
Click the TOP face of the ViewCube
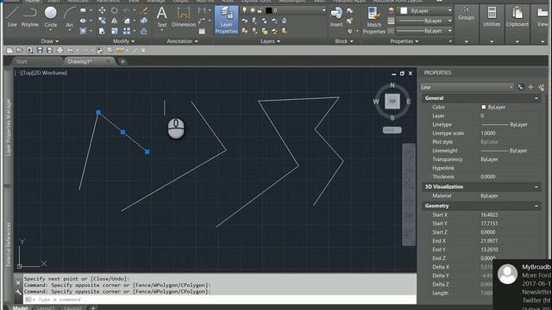point(392,102)
